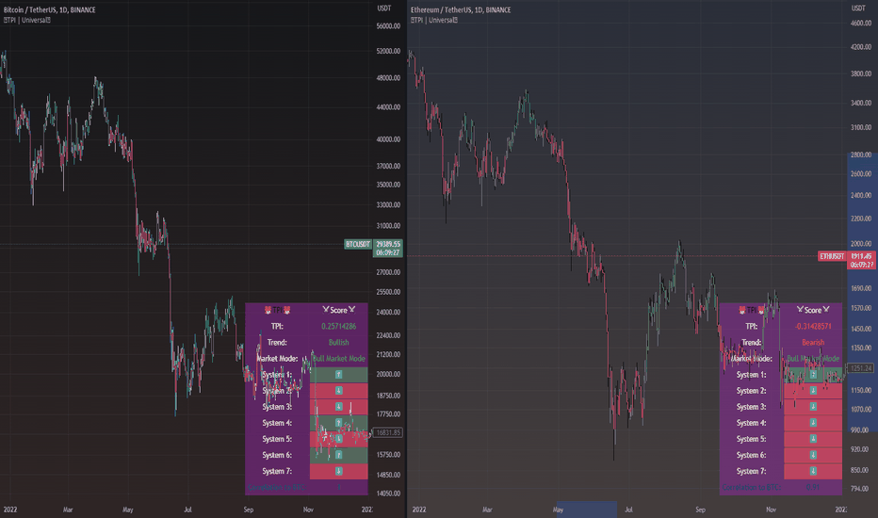Click System 3 down-arrow icon in Ethereum table
The width and height of the screenshot is (878, 518).
click(813, 407)
